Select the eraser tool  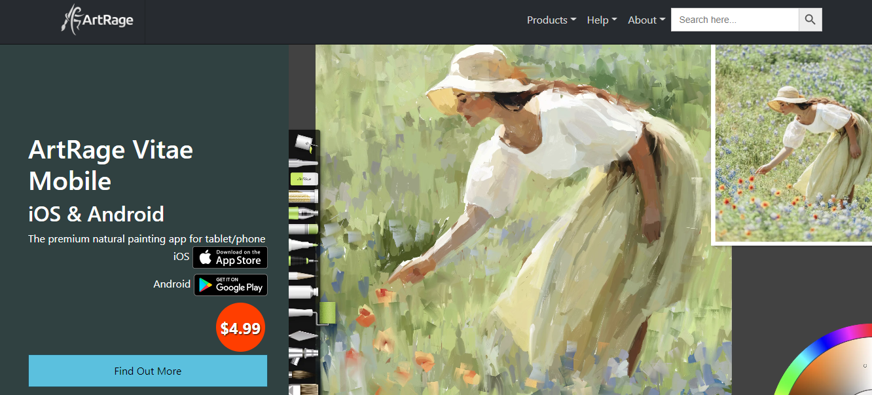304,178
